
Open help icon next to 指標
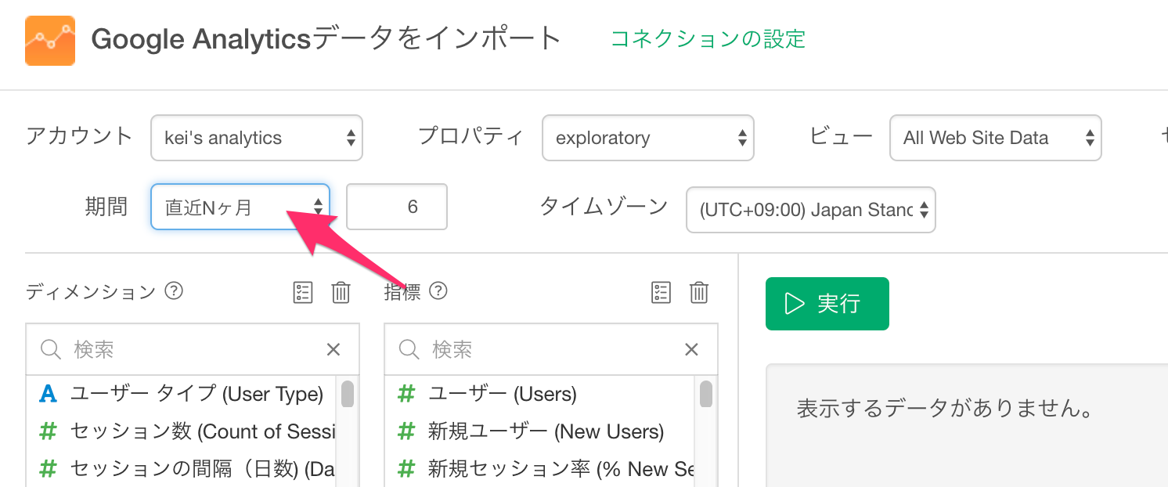tap(438, 291)
